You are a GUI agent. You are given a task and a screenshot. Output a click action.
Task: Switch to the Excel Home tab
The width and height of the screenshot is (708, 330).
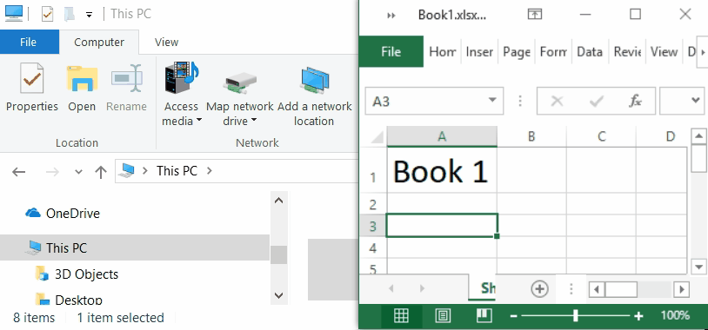click(x=443, y=52)
